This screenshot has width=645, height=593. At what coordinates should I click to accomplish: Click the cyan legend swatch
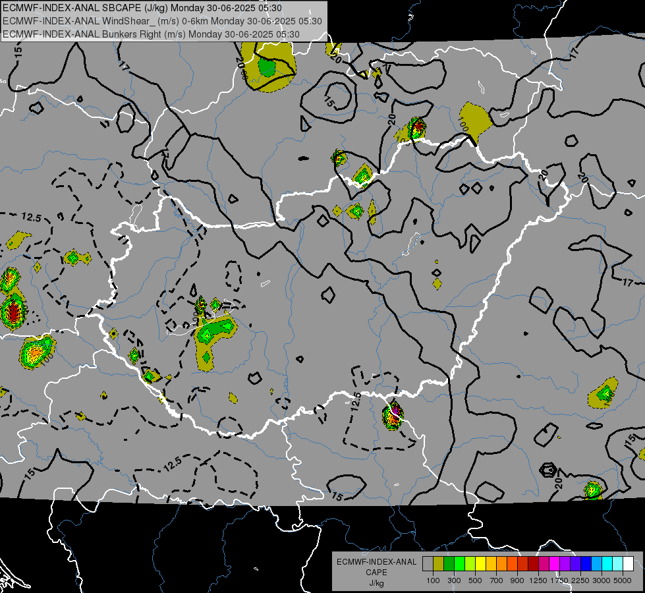[x=607, y=564]
